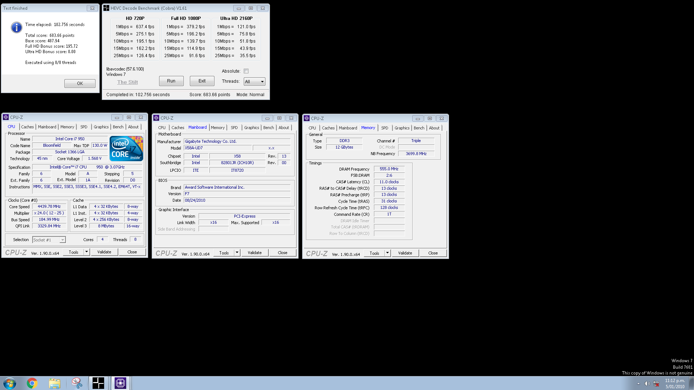
Task: Open SPD tab in Memory CPU-Z
Action: [385, 128]
